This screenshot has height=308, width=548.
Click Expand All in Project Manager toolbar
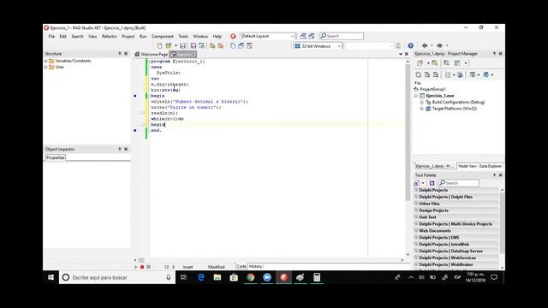click(427, 74)
